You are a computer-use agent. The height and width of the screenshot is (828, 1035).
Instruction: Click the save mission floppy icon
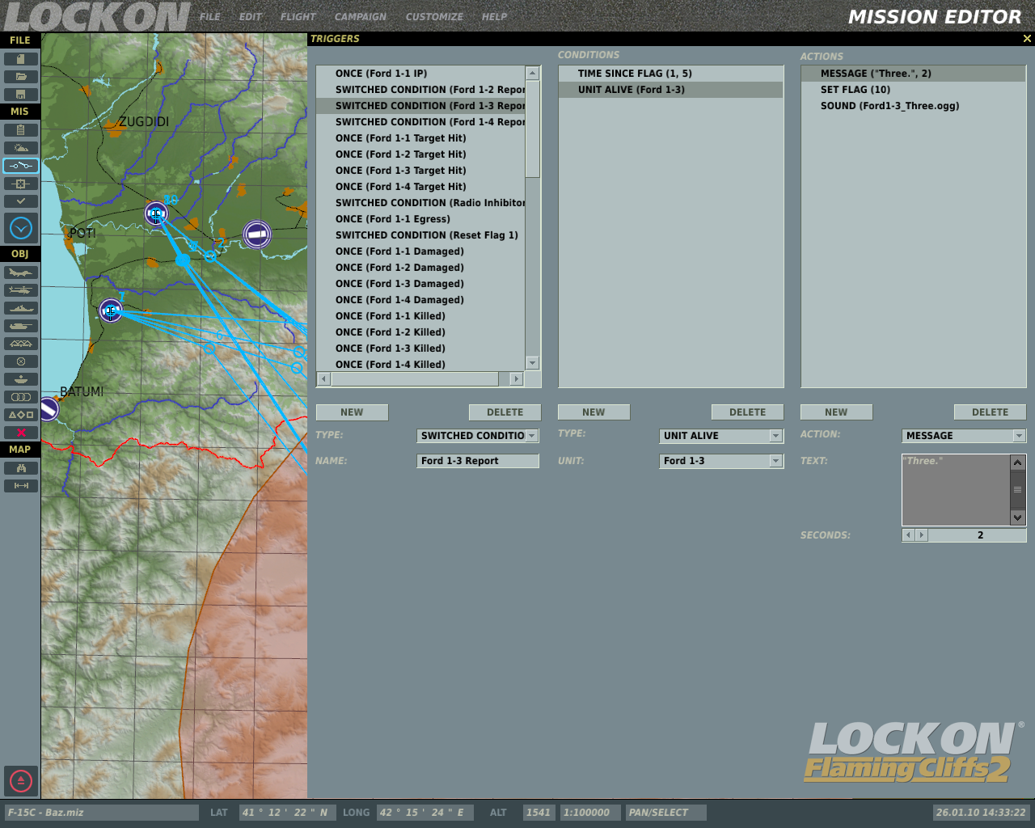pos(21,95)
